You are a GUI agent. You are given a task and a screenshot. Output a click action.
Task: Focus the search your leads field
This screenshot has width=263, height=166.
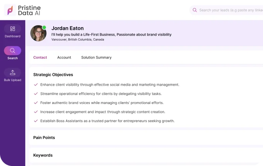pyautogui.click(x=230, y=10)
